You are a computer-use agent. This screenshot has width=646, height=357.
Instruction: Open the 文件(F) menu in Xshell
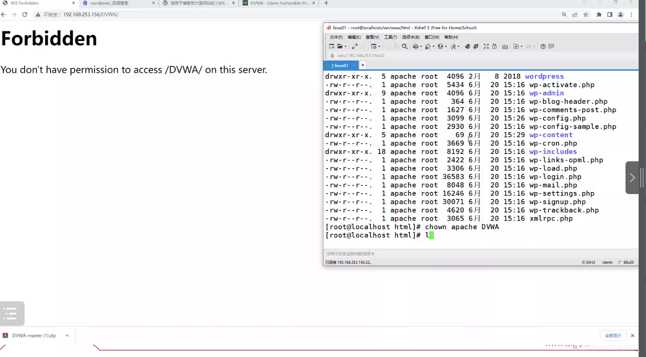tap(336, 37)
